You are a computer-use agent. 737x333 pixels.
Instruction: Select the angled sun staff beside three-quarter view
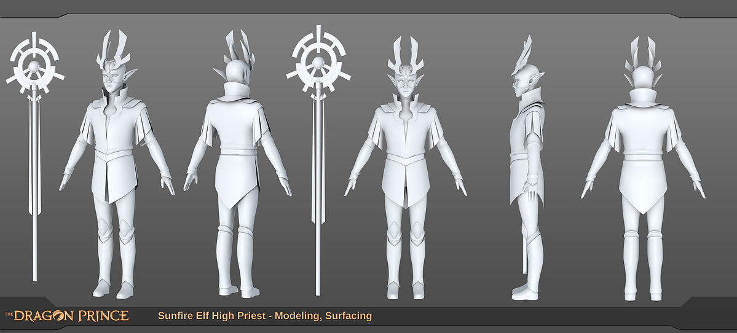(x=35, y=157)
